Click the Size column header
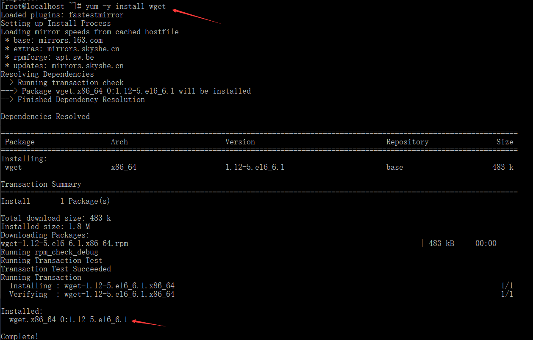The image size is (533, 340). (x=505, y=142)
